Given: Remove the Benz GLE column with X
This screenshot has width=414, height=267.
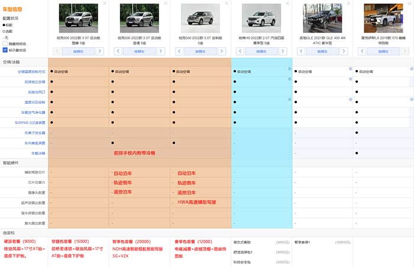Looking at the screenshot, I should tap(348, 3).
